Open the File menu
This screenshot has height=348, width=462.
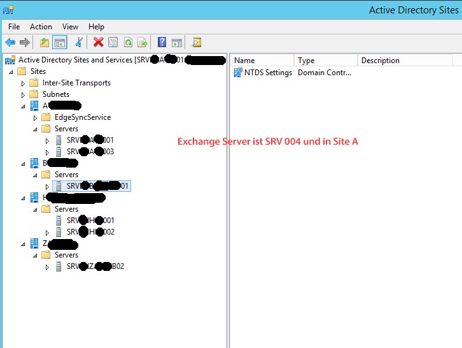click(14, 27)
